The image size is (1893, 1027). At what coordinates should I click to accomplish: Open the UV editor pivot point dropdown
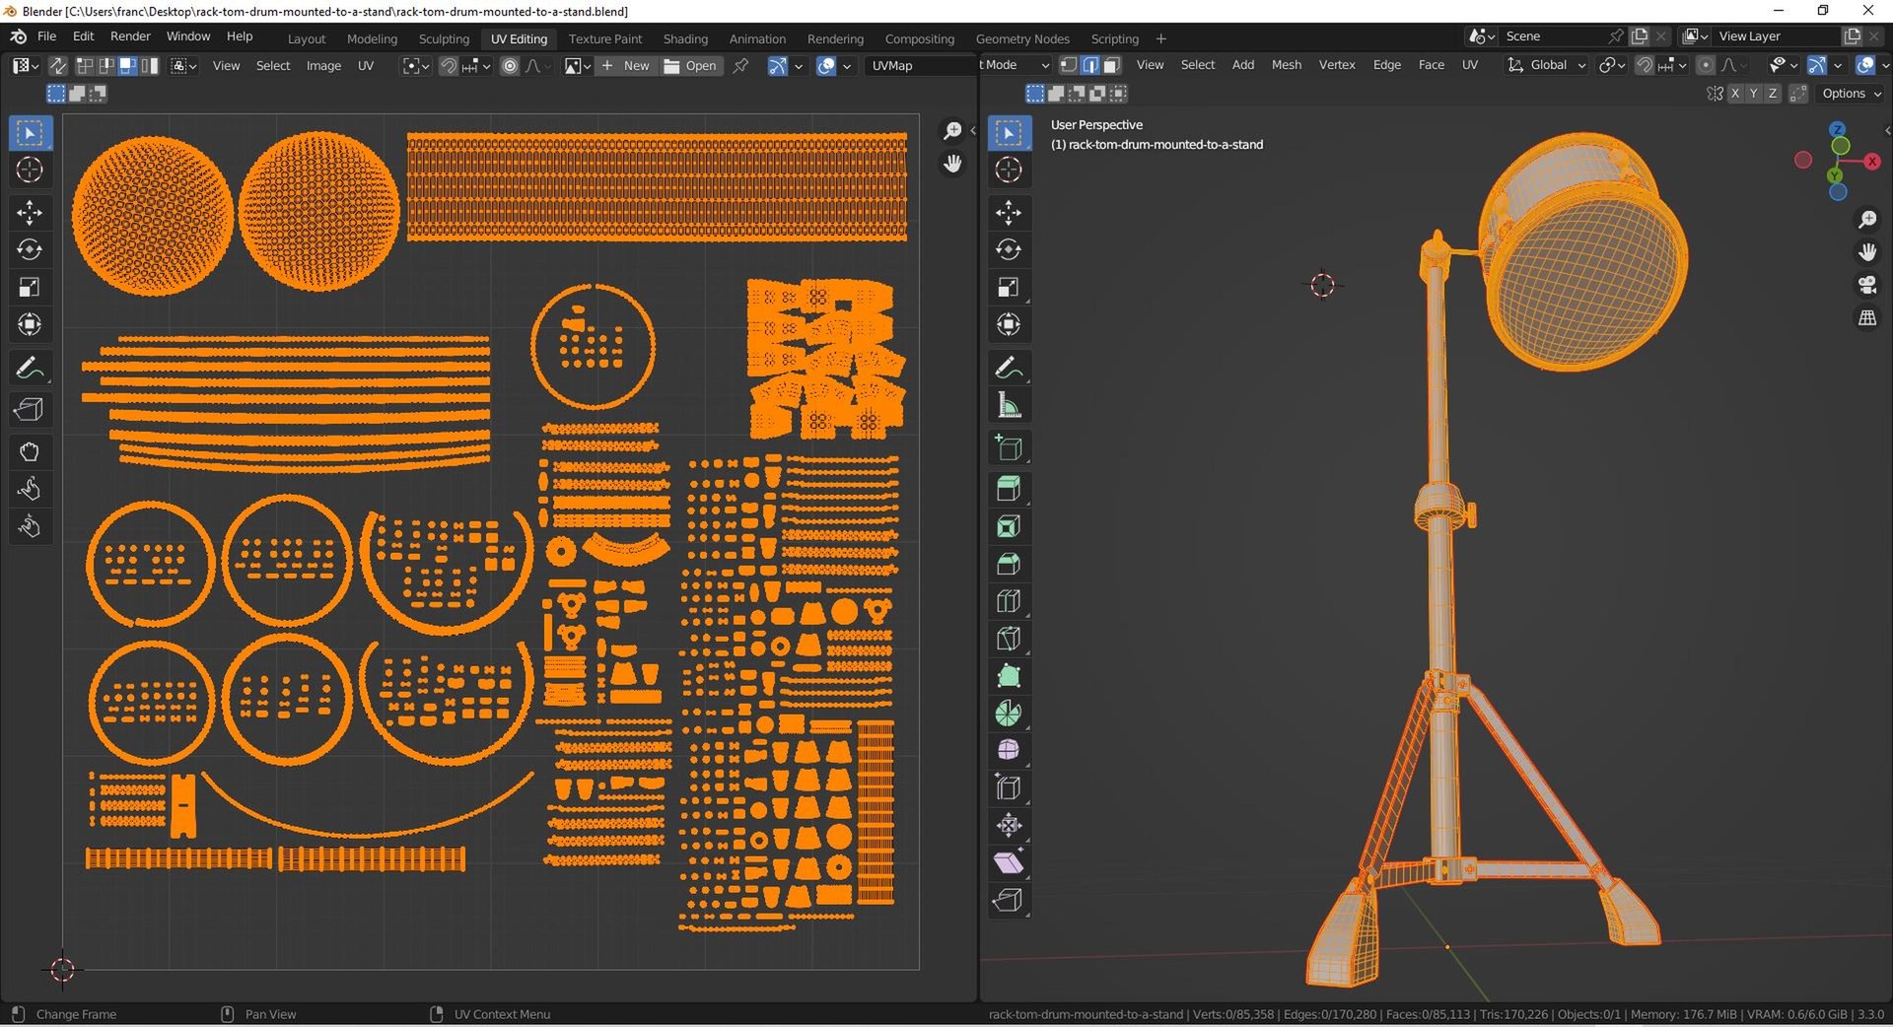(x=415, y=66)
